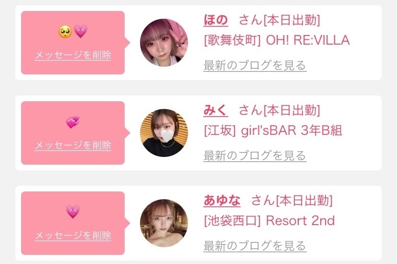The image size is (397, 264).
Task: Click the girl'sBAR 3年B組 shop name
Action: [x=292, y=131]
